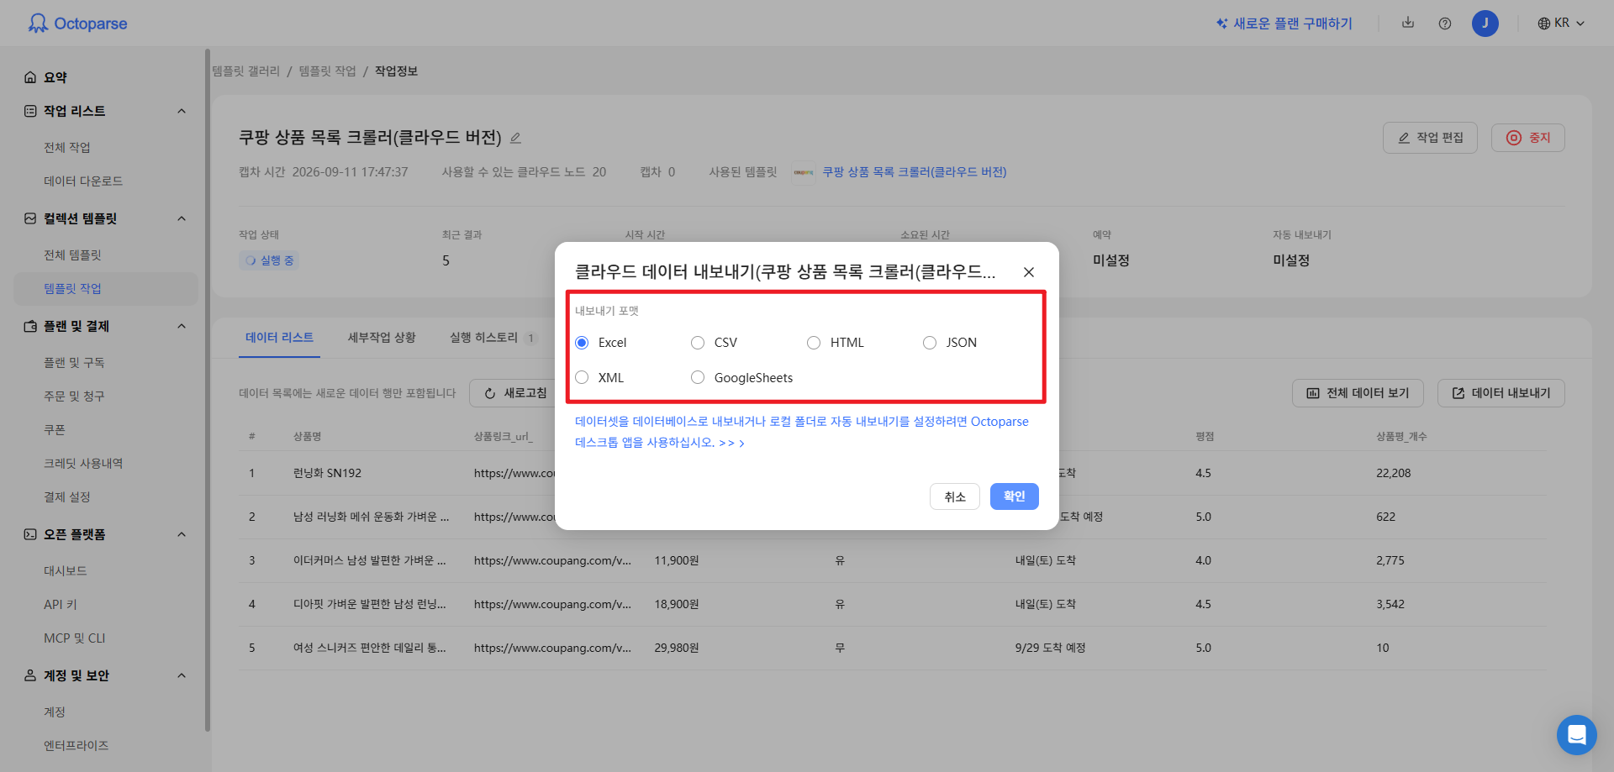The image size is (1614, 772).
Task: Collapse the 계정 및 보안 section
Action: click(182, 675)
